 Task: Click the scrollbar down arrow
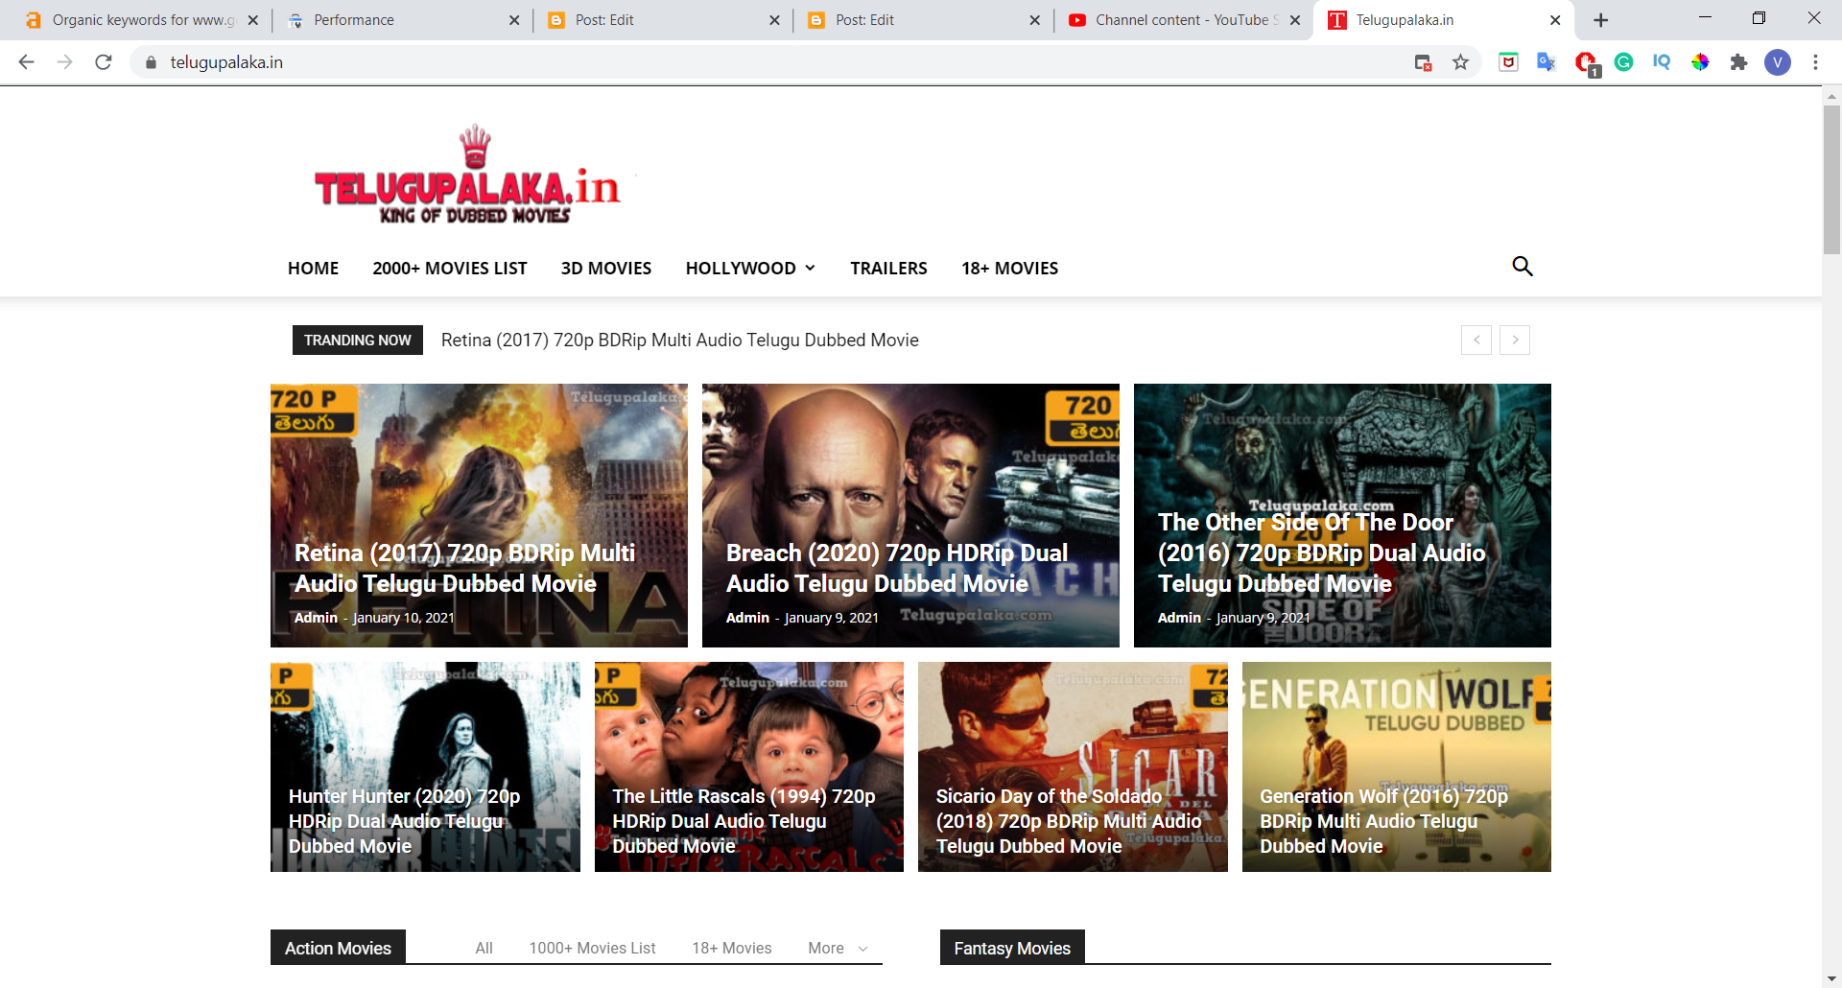coord(1831,978)
